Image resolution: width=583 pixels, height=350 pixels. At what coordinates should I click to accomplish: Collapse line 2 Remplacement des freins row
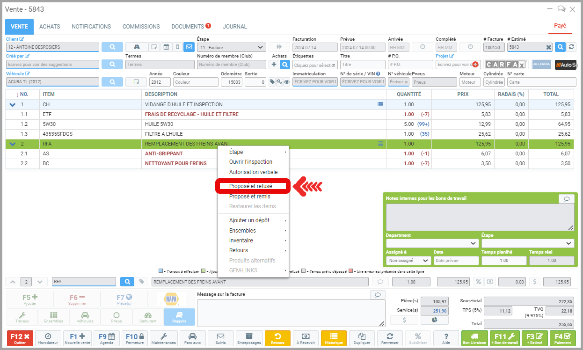coord(13,144)
